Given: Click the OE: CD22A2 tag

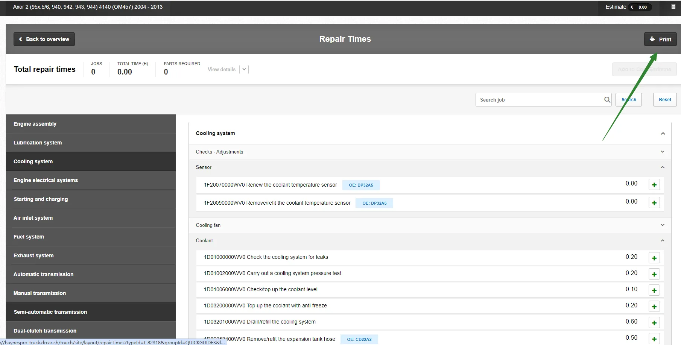Looking at the screenshot, I should [x=359, y=339].
